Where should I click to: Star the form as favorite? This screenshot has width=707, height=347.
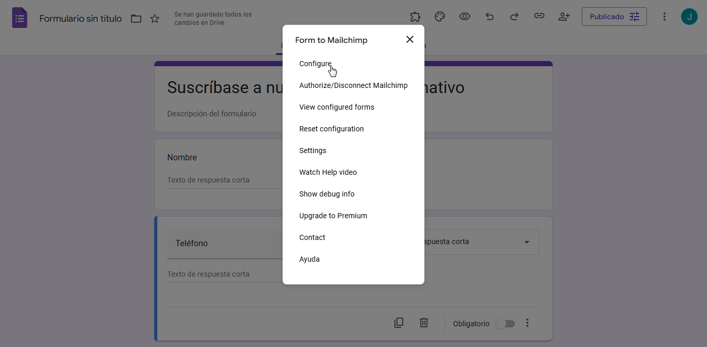point(155,19)
